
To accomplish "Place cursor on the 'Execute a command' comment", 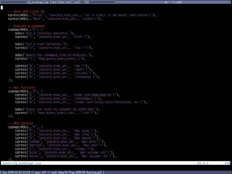I will (26, 26).
